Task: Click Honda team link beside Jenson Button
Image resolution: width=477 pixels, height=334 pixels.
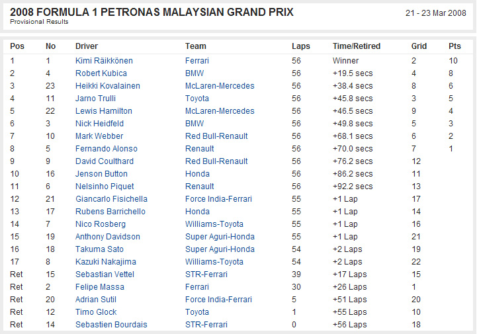Action: [x=197, y=174]
